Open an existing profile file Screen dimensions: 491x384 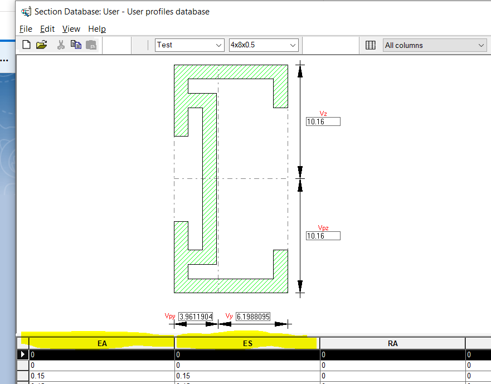(x=41, y=45)
